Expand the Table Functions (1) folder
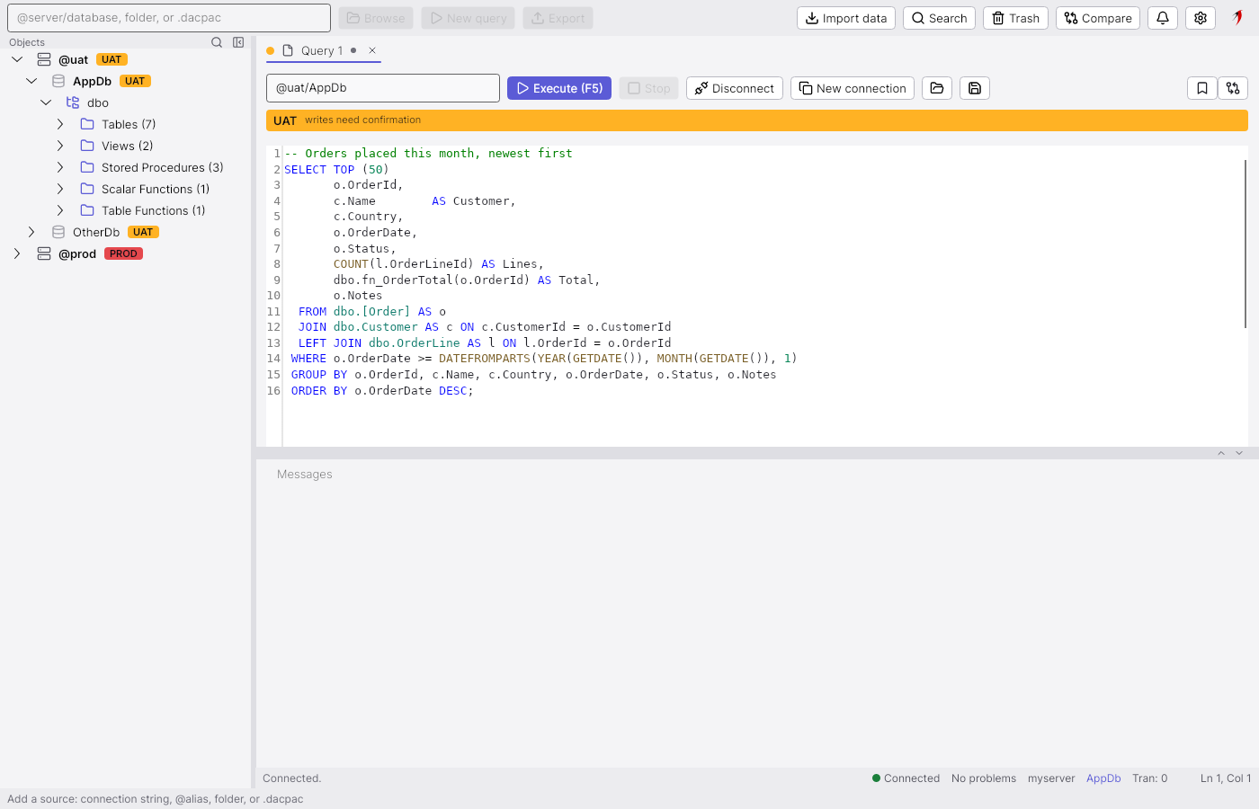The width and height of the screenshot is (1259, 809). tap(60, 210)
